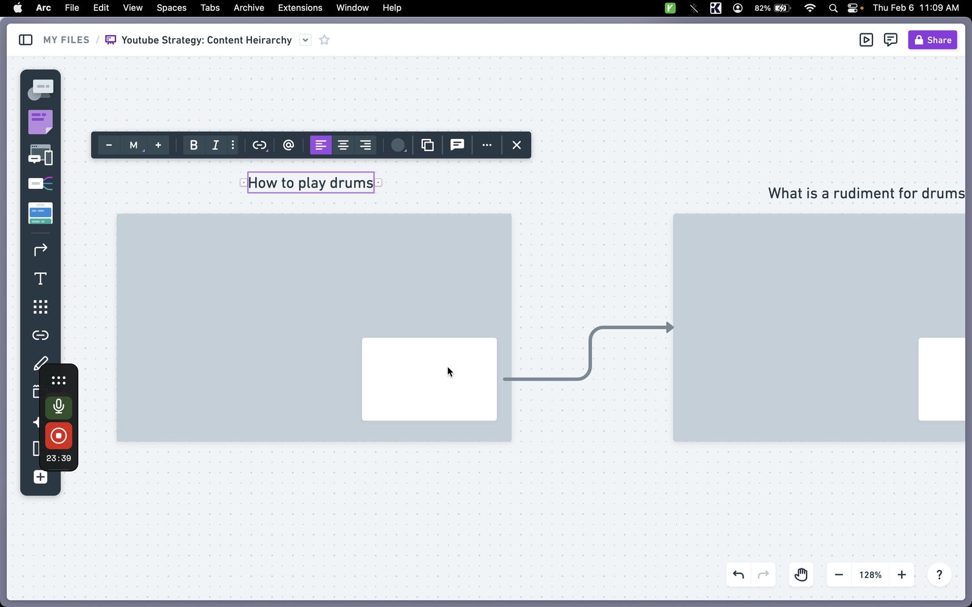Select the pencil draw tool
Viewport: 972px width, 607px height.
click(x=40, y=363)
